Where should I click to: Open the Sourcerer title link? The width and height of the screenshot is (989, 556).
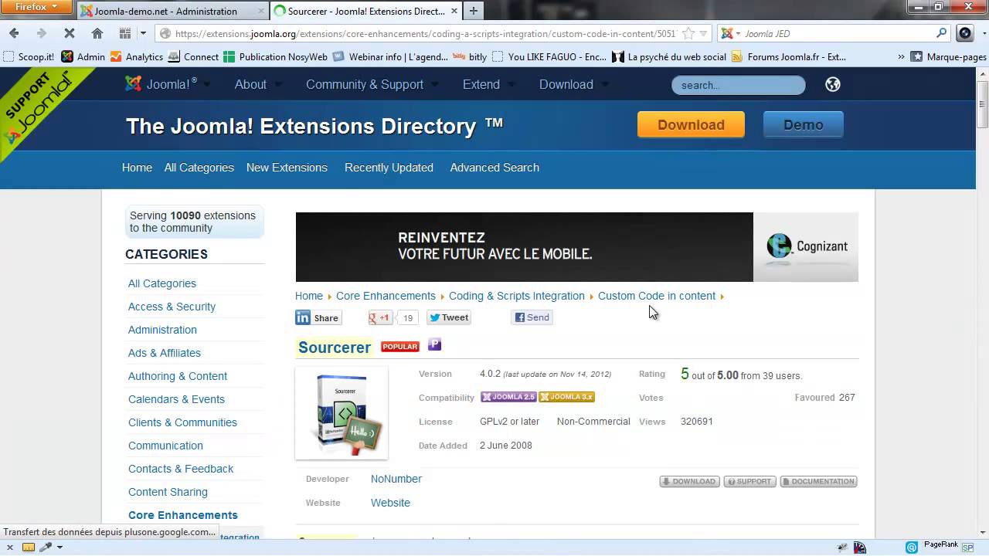[x=335, y=347]
